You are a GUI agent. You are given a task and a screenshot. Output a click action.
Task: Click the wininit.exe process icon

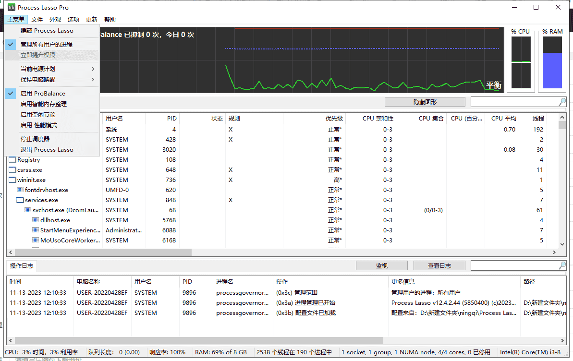(12, 180)
